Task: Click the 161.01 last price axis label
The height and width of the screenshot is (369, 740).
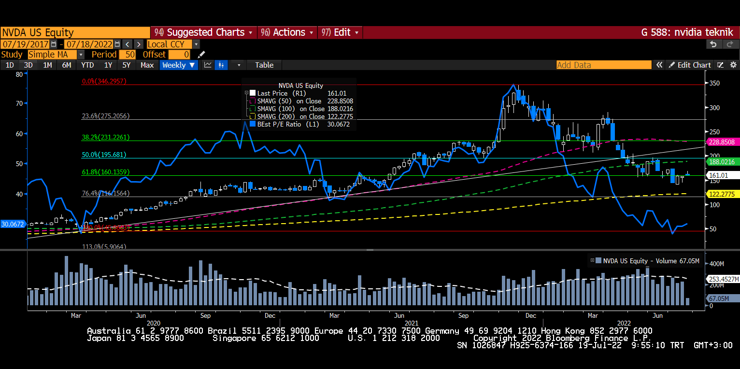Action: tap(723, 175)
